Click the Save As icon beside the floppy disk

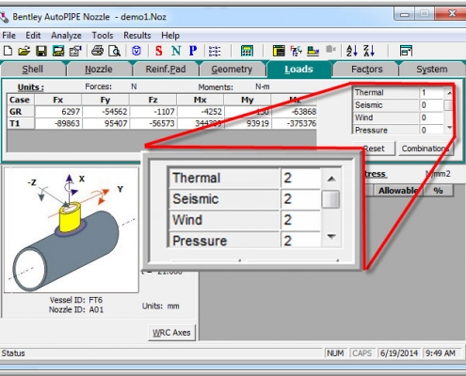coord(58,51)
